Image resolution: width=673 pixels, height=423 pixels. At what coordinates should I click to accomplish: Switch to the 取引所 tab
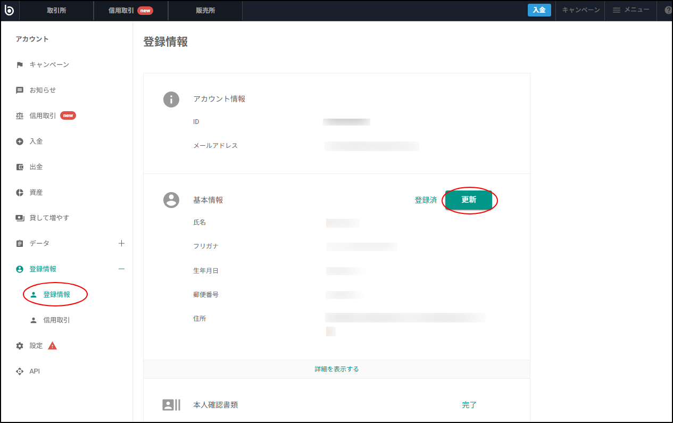(x=56, y=10)
